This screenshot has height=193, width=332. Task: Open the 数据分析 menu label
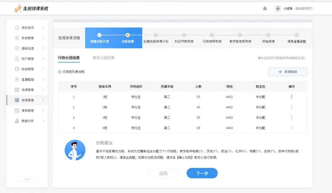[x=28, y=121]
